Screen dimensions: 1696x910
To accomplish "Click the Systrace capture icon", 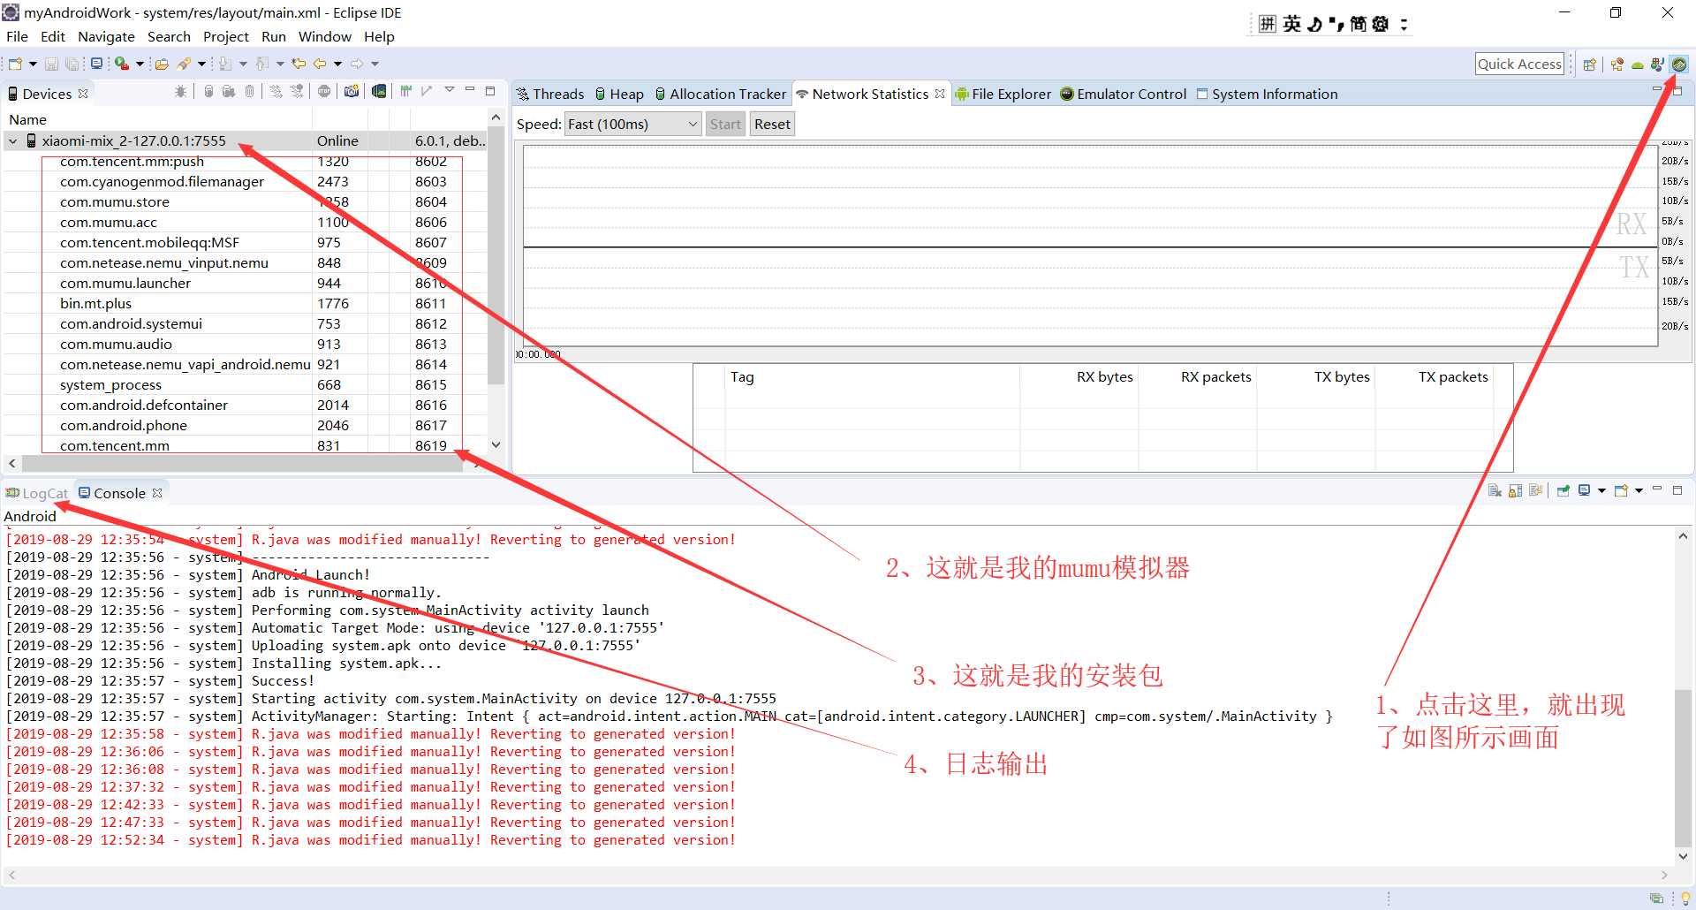I will point(406,92).
